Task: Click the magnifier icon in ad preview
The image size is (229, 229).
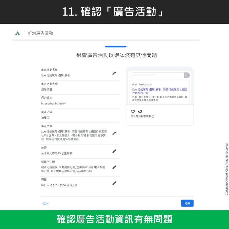Action: 187,75
